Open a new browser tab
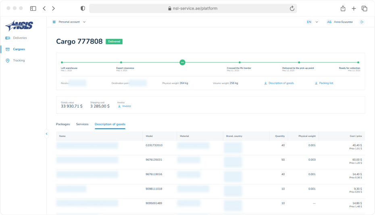The height and width of the screenshot is (215, 375). 354,8
